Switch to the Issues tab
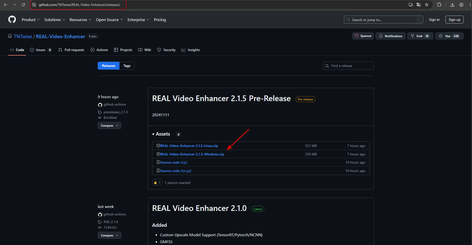Viewport: 472px width, 245px height. [x=41, y=50]
